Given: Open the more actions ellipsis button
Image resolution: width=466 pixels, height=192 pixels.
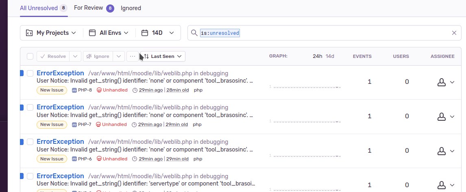Looking at the screenshot, I should pos(133,56).
